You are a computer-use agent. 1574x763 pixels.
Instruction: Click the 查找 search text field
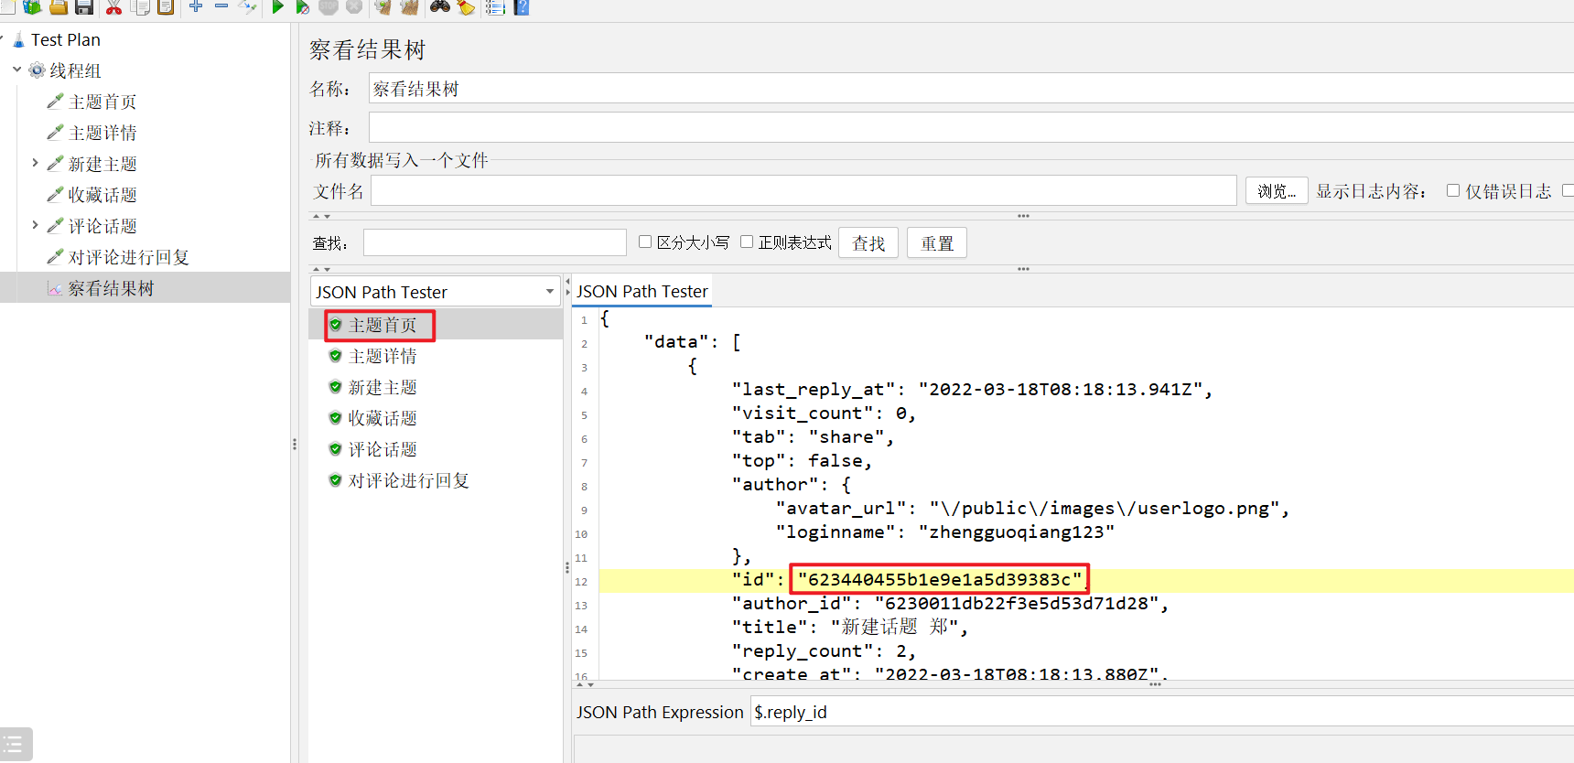[495, 242]
